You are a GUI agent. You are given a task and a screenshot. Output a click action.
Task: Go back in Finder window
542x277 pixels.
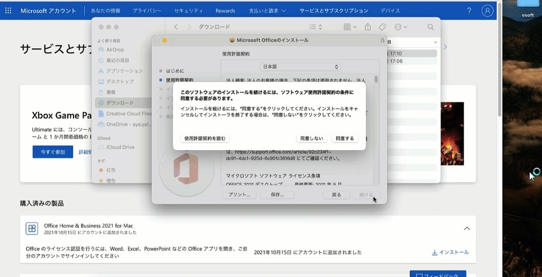click(176, 27)
